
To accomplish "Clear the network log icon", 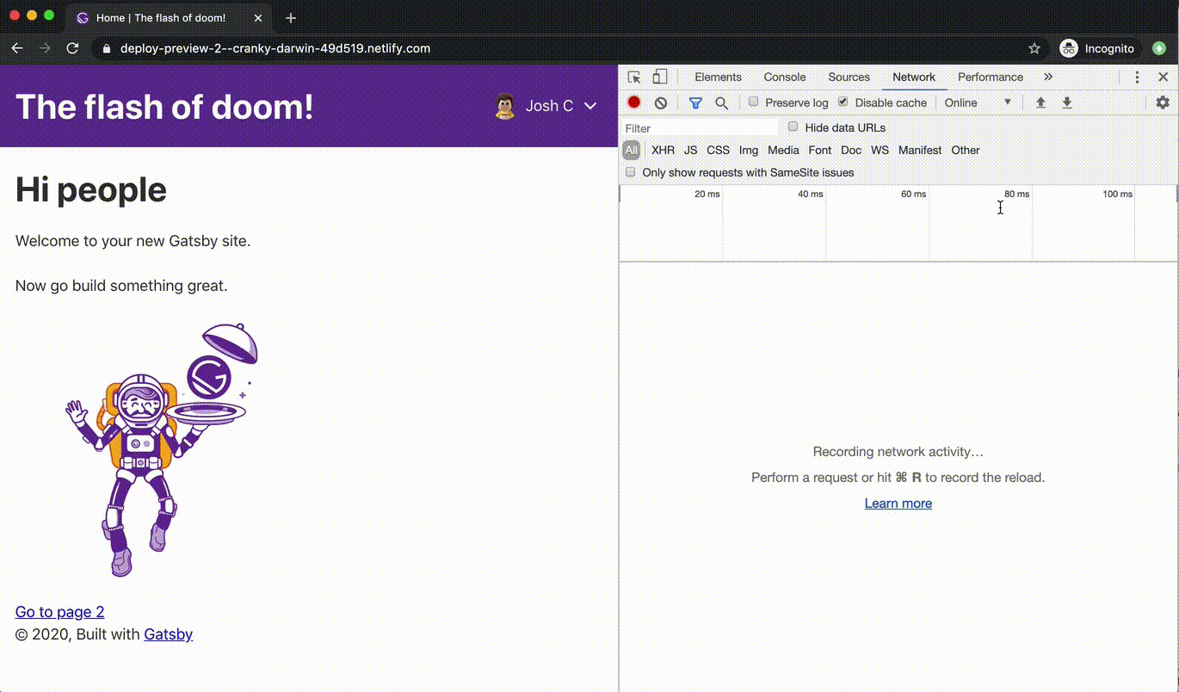I will [660, 102].
